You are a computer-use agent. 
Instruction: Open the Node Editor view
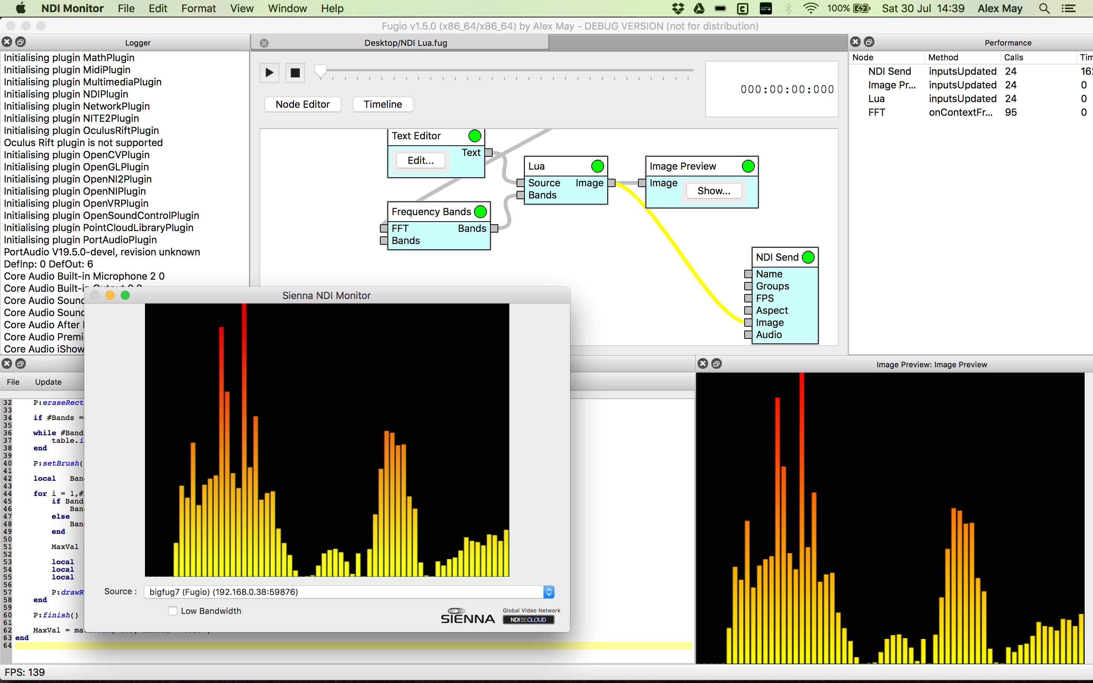point(302,104)
